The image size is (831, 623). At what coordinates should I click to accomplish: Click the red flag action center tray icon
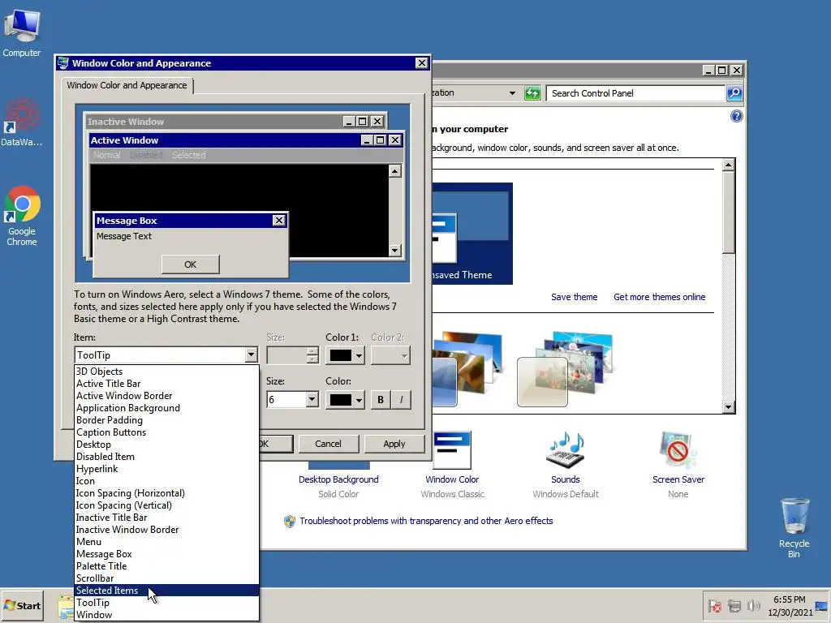[x=715, y=605]
